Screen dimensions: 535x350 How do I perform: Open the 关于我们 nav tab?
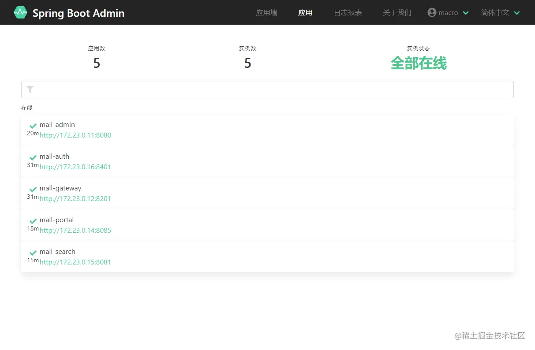(x=397, y=12)
